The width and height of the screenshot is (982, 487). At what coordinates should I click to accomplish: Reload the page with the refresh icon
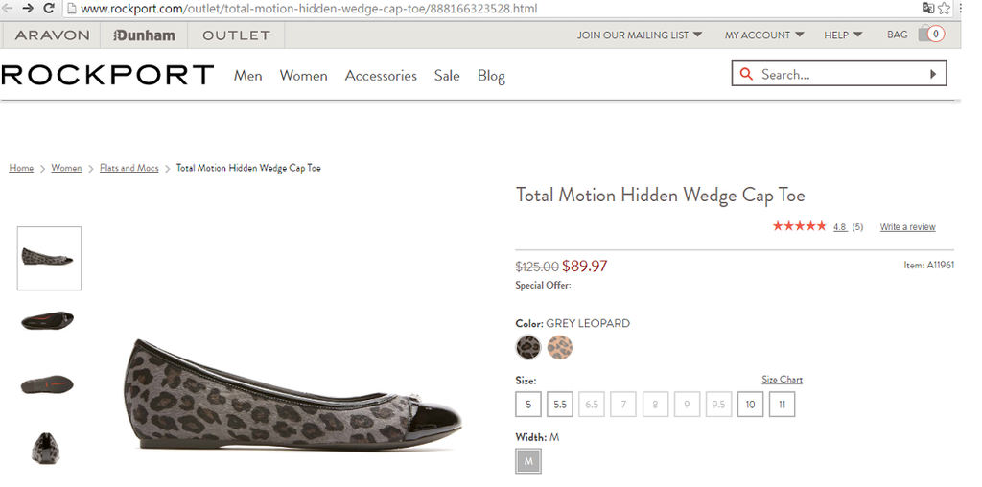pos(49,9)
